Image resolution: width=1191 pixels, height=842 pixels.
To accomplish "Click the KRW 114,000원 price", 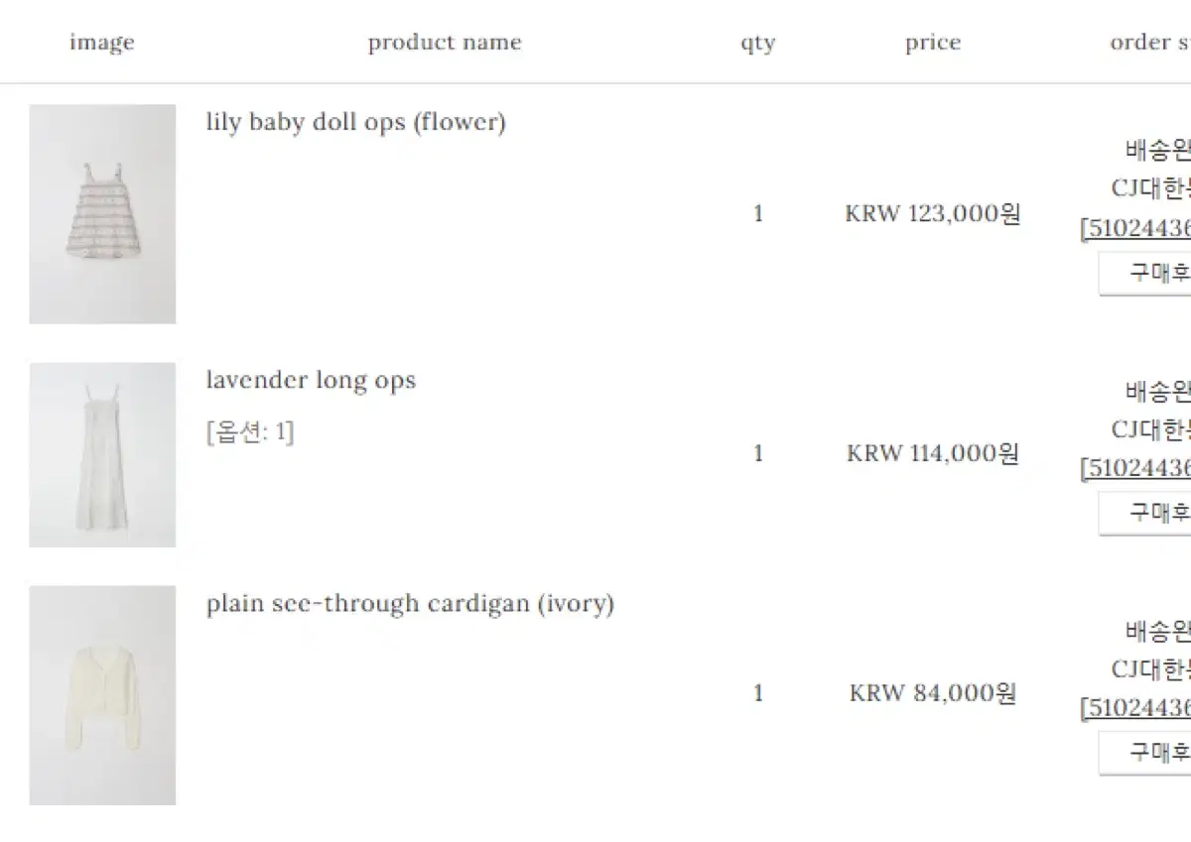I will click(933, 454).
